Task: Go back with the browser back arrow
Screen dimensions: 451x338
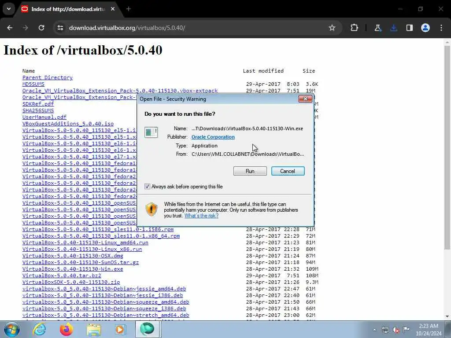Action: 10,28
